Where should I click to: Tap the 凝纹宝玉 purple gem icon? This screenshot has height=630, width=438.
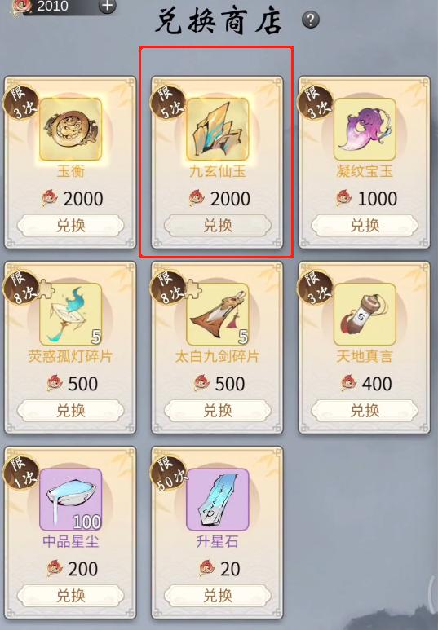coord(365,130)
